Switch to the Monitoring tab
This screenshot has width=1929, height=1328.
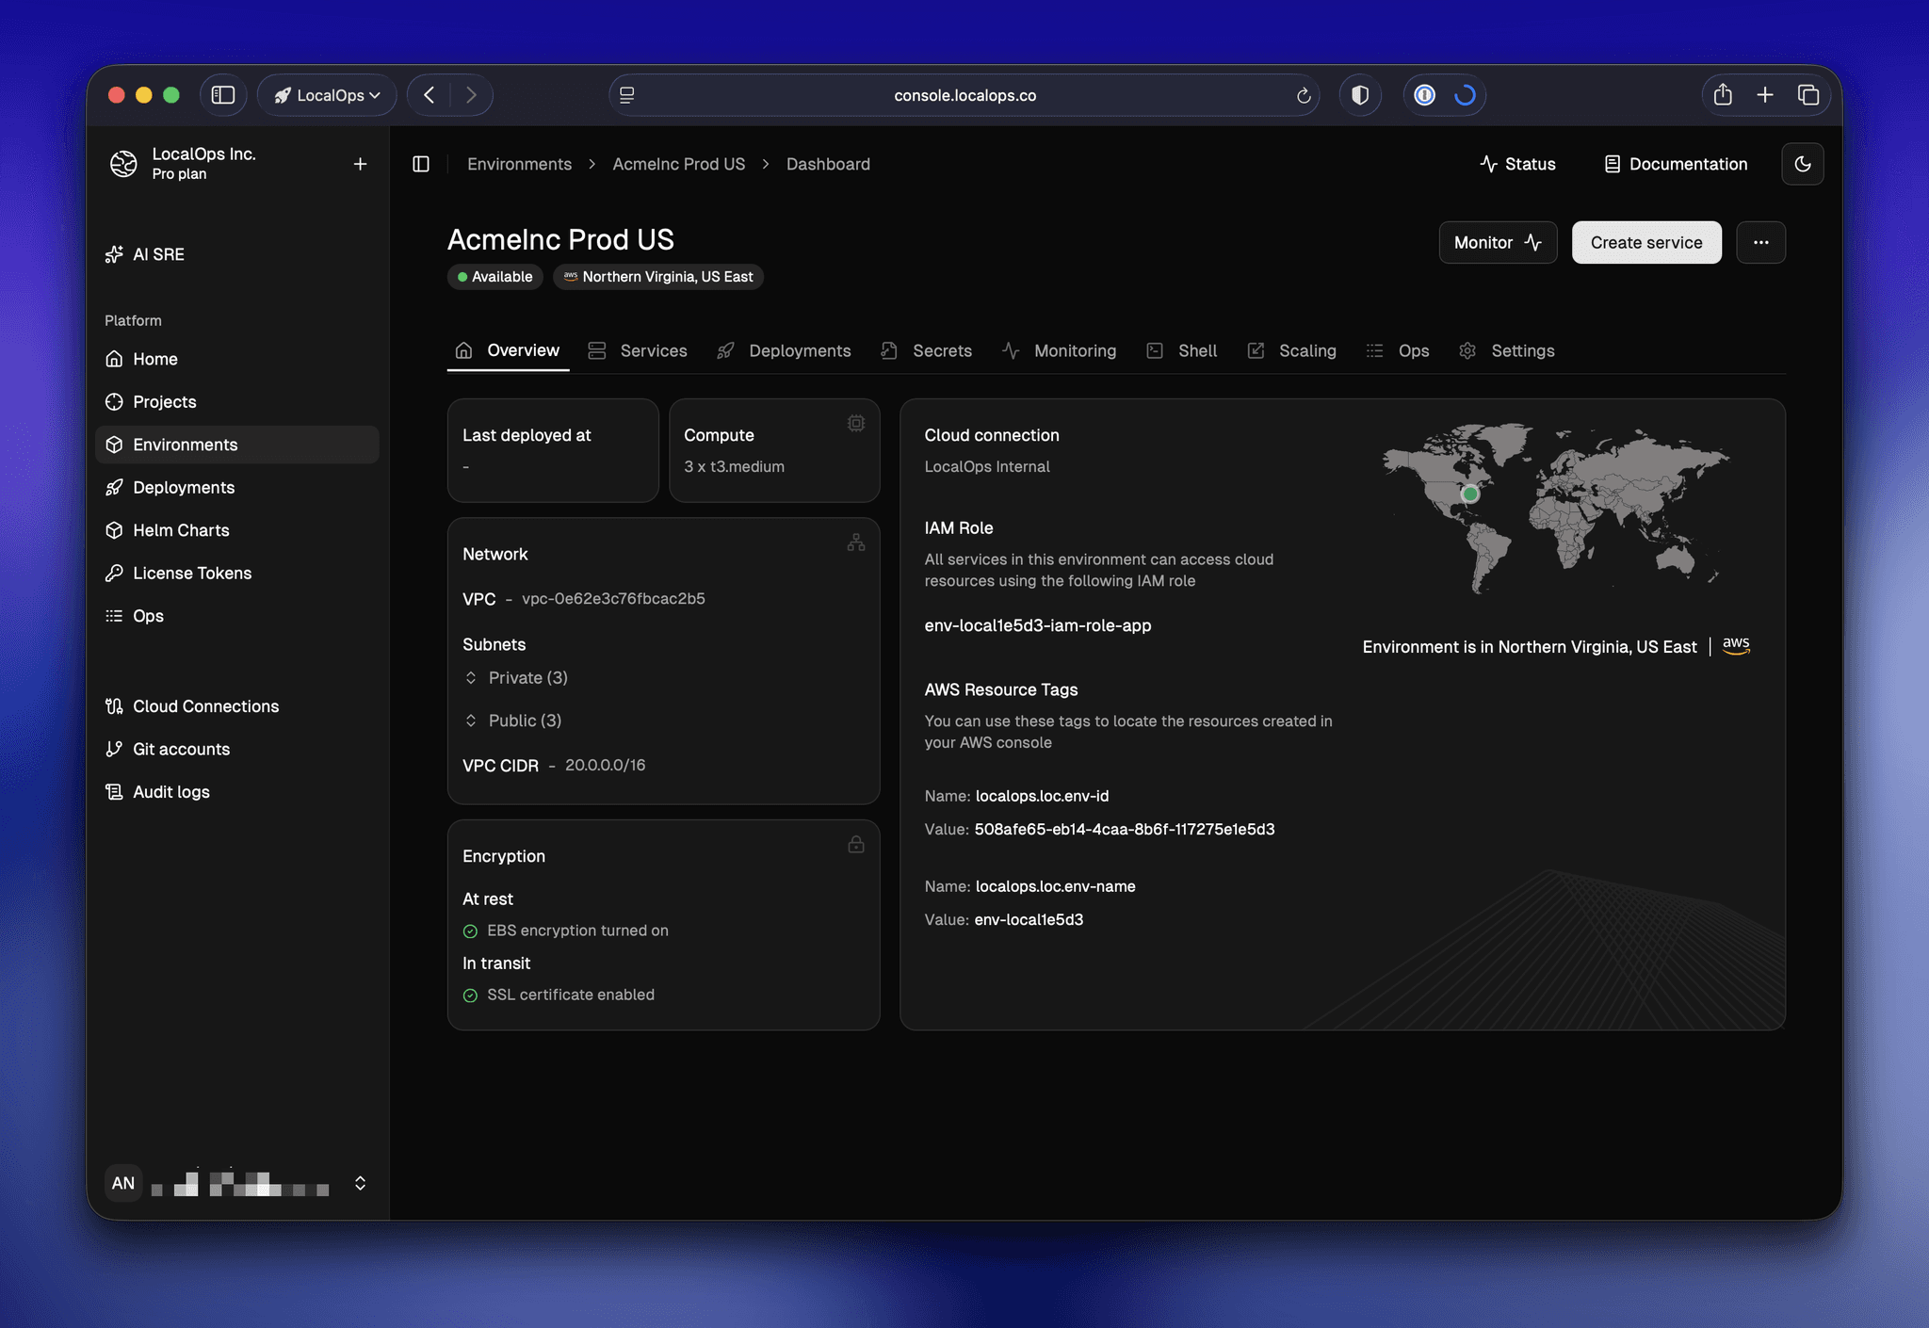tap(1059, 350)
